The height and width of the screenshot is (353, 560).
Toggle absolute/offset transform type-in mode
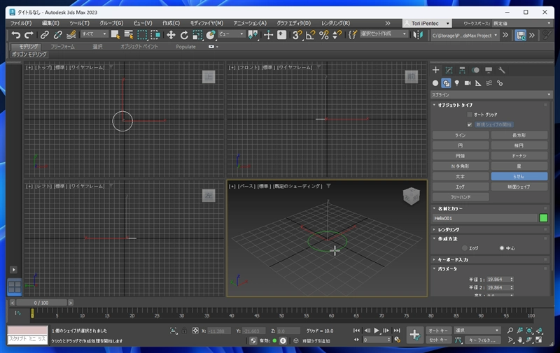(x=195, y=331)
